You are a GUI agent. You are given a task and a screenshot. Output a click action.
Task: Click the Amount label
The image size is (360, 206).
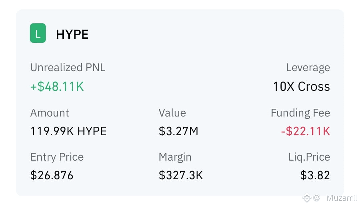[x=50, y=113]
